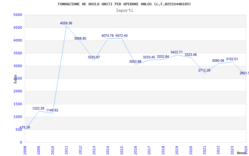Screen dimensions: 249x156
Task: Click x-axis year 2021
Action: click(205, 150)
